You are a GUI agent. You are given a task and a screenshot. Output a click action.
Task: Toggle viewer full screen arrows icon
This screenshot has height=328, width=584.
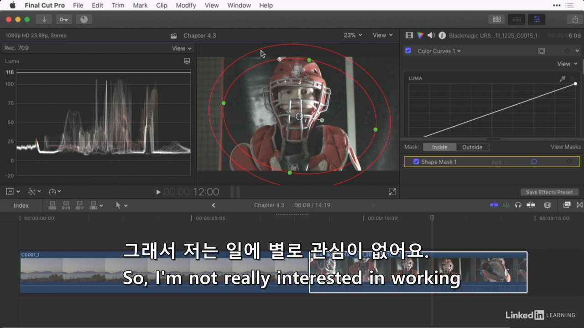[x=392, y=192]
